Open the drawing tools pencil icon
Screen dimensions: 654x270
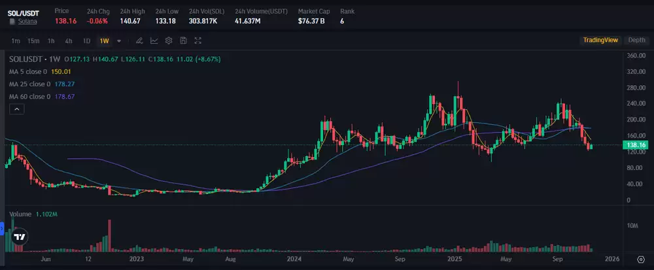coord(139,41)
